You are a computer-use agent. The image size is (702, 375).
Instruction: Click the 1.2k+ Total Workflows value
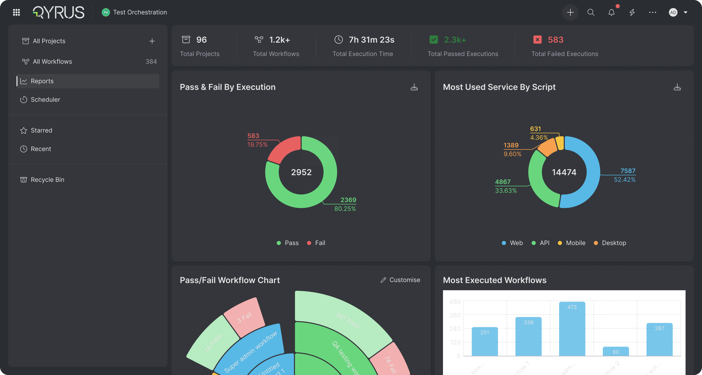[x=279, y=40]
